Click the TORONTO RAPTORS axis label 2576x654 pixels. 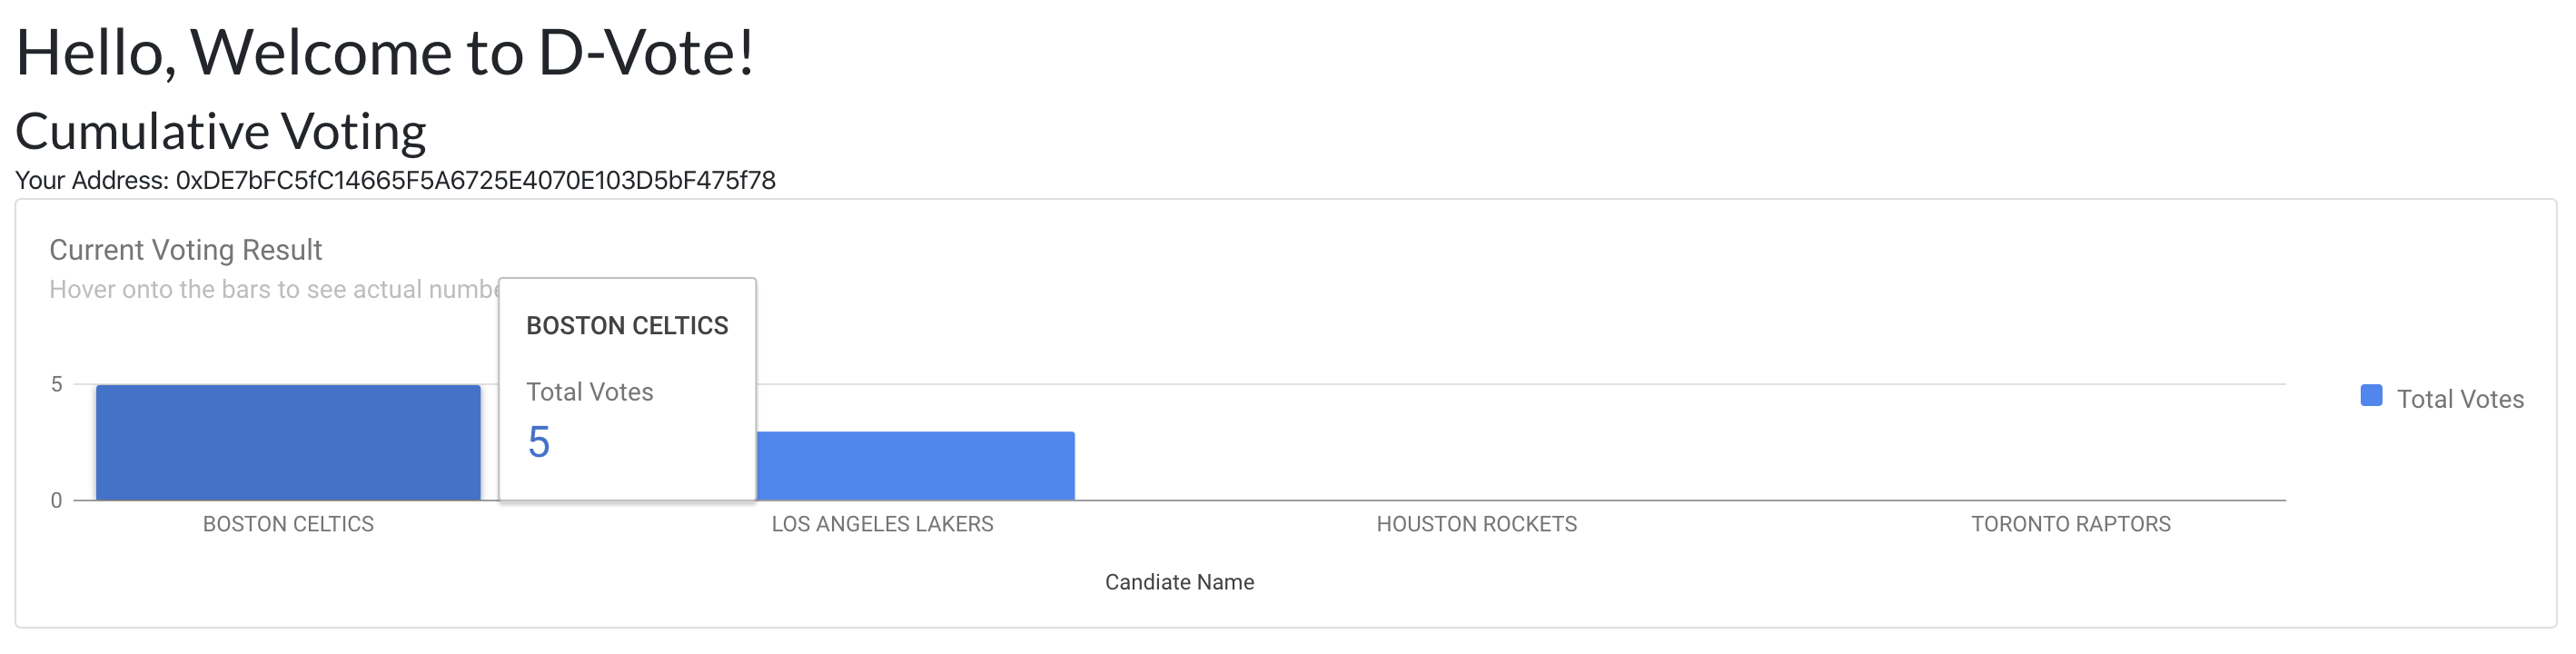pyautogui.click(x=2070, y=524)
